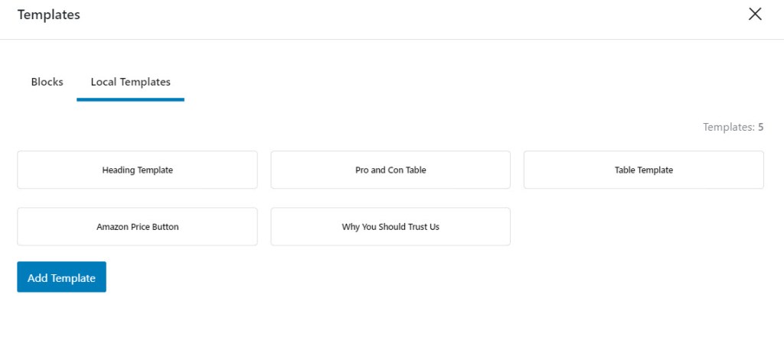Go to Blocks section of Templates
Viewport: 784px width, 353px height.
tap(47, 82)
